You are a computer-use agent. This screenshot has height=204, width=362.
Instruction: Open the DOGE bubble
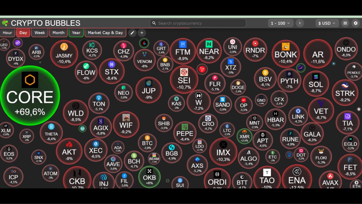coord(238,88)
